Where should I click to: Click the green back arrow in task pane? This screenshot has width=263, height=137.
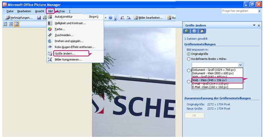coord(187,31)
